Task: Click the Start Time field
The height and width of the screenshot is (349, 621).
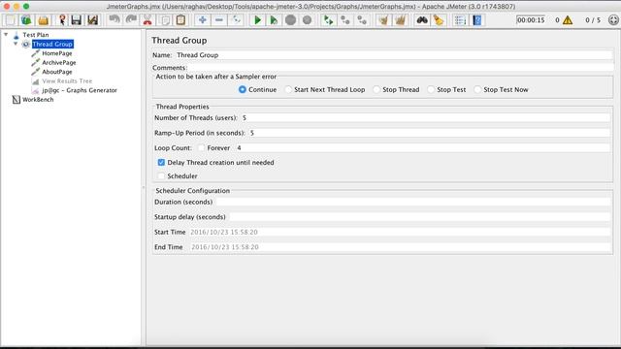Action: click(x=399, y=233)
